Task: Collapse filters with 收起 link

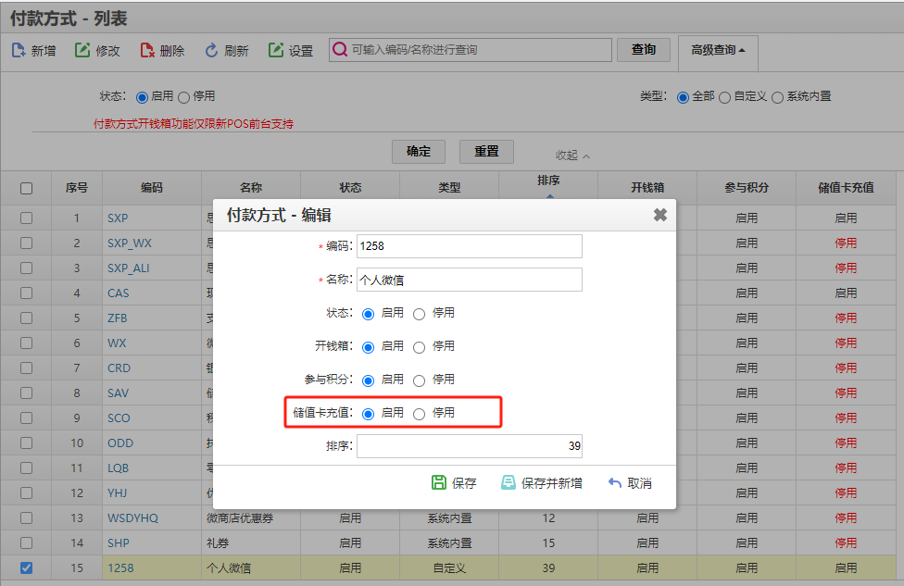Action: pos(571,155)
